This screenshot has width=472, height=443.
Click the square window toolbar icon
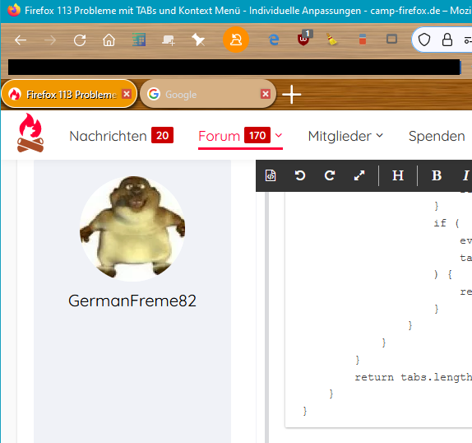(391, 40)
